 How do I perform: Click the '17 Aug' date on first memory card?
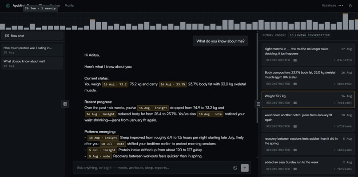[346, 49]
